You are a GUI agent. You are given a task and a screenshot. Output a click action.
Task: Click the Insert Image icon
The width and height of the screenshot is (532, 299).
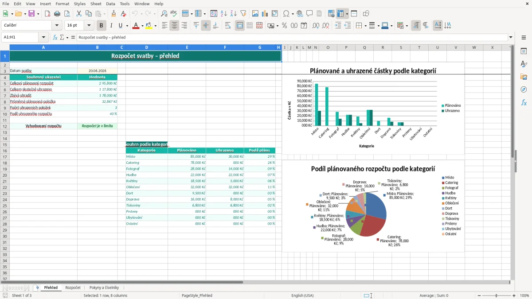tap(255, 14)
